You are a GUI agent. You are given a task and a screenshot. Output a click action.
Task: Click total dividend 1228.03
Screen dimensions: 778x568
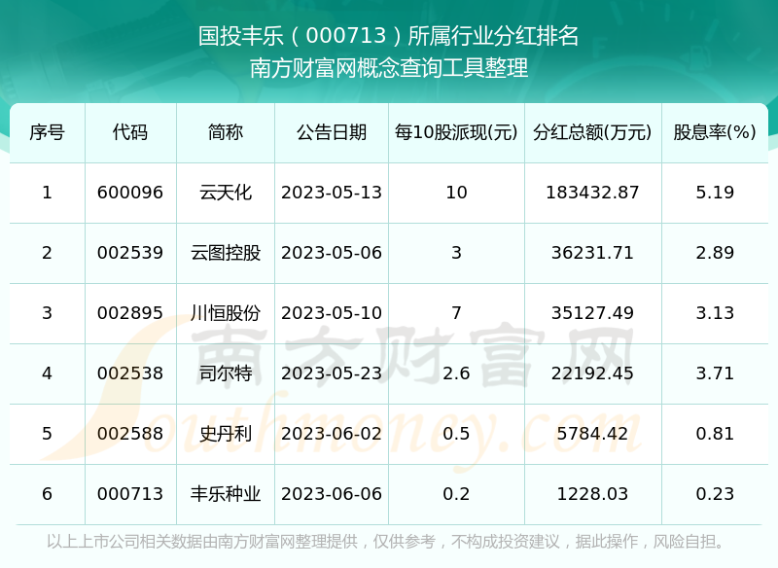point(592,494)
